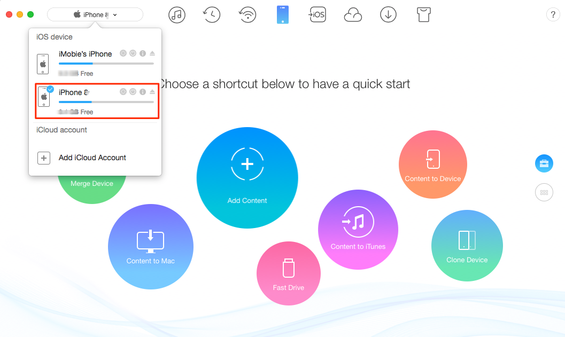Open the Backup History clock icon
This screenshot has height=337, width=565.
tap(212, 15)
